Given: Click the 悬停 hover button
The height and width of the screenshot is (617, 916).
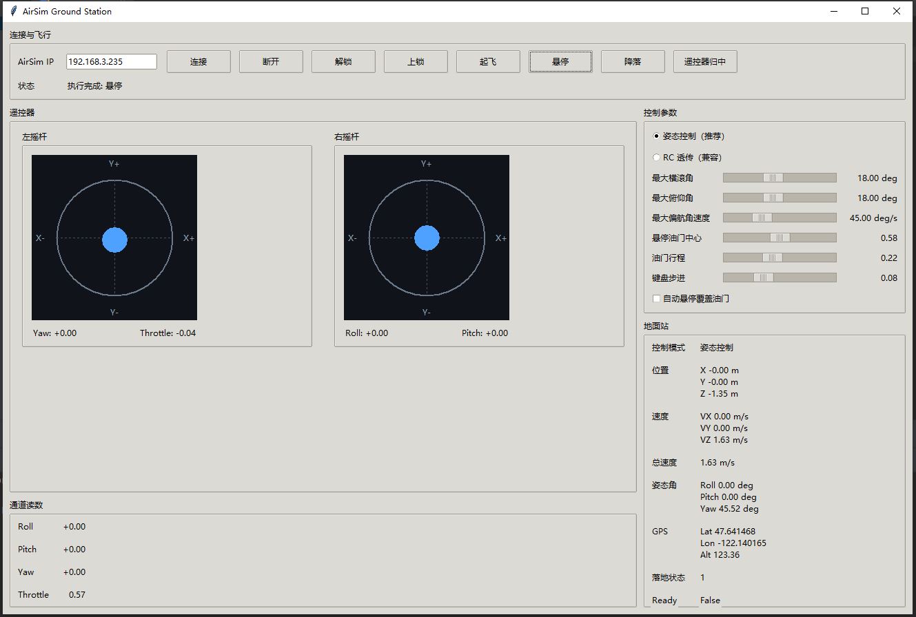Looking at the screenshot, I should [x=560, y=62].
